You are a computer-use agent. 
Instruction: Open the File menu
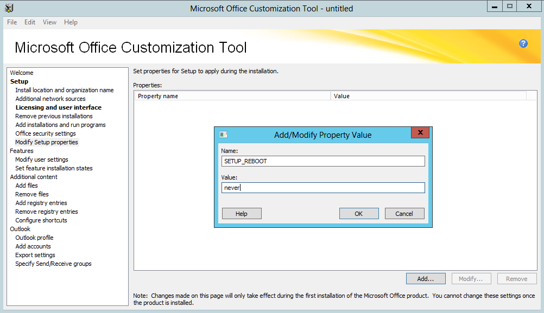coord(12,22)
